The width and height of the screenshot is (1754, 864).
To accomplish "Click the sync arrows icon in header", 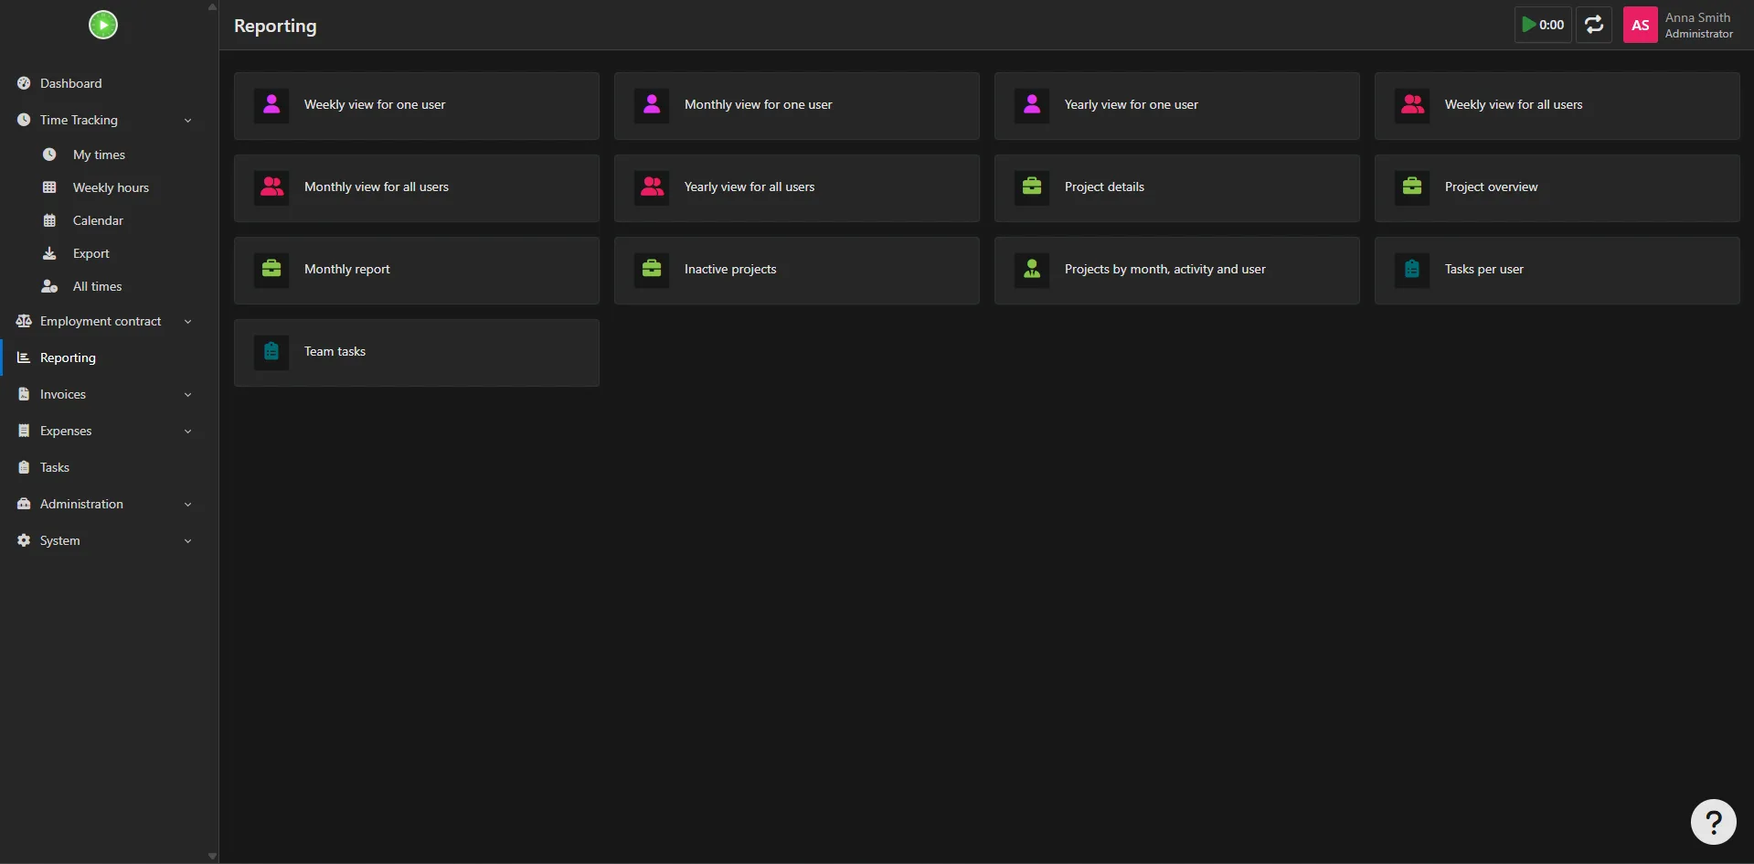I will point(1594,25).
